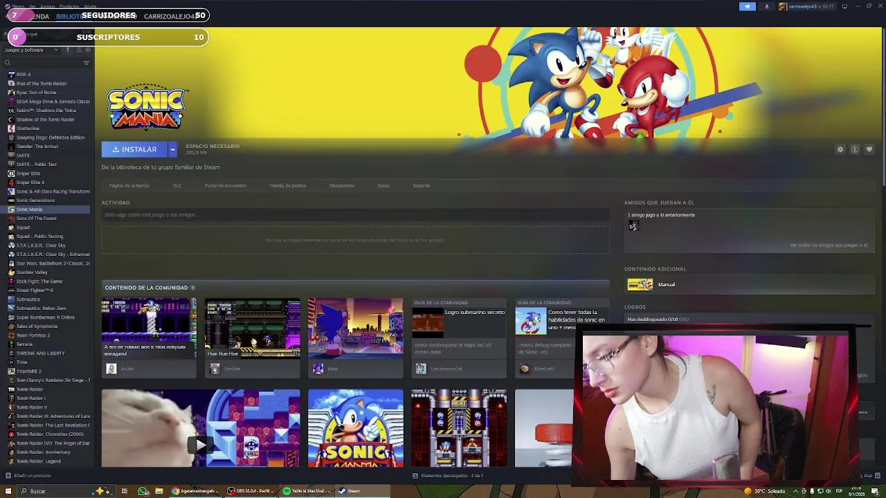
Task: Click the friend avatar under Amigos
Action: (x=633, y=225)
